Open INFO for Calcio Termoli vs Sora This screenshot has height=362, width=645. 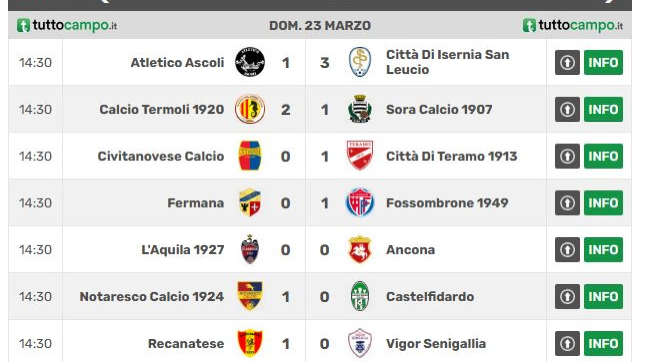coord(603,109)
